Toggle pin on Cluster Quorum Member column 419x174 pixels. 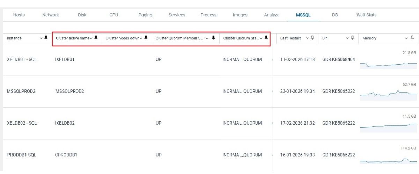pos(213,38)
